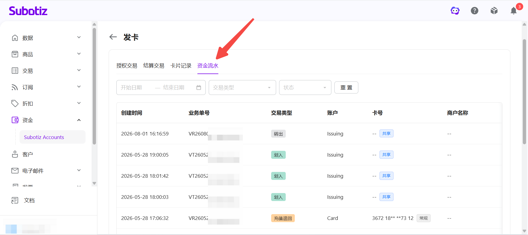Screen dimensions: 528x235
Task: Click Issuing in the 18:00:03 row
Action: click(335, 197)
